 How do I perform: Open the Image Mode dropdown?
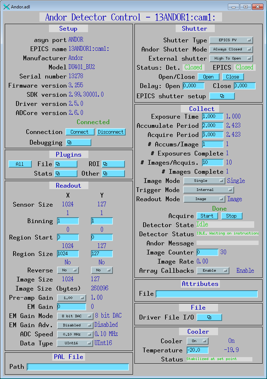[x=205, y=181]
